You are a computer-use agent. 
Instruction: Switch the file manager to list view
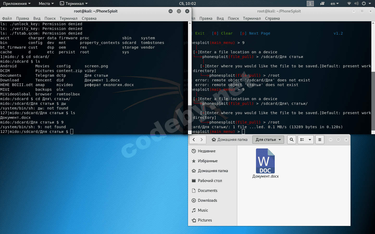pos(302,140)
